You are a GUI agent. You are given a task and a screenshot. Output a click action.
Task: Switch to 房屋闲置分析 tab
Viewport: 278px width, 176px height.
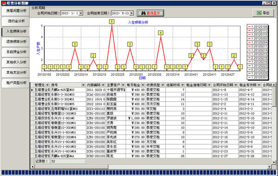point(16,11)
